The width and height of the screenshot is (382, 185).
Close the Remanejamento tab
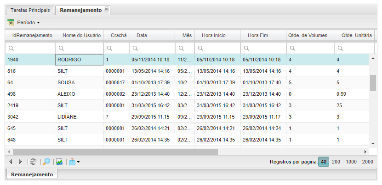coord(106,9)
